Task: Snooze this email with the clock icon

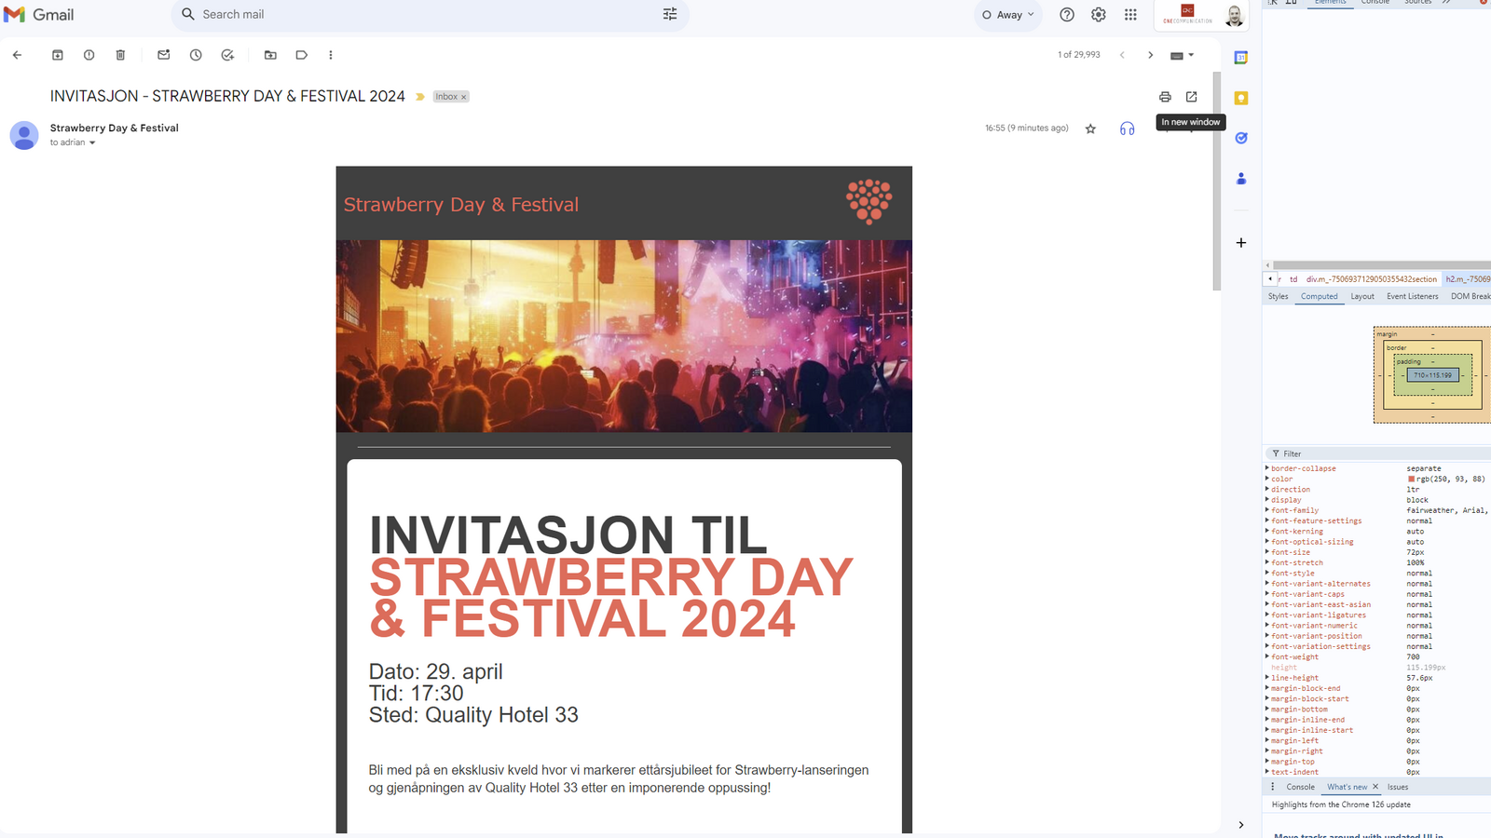Action: [x=196, y=55]
